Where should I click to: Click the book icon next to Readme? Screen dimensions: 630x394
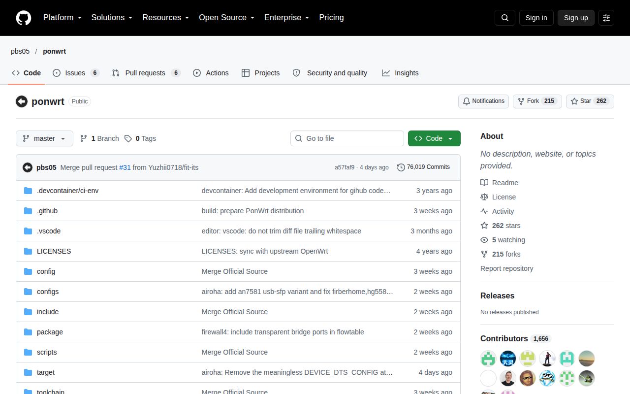click(484, 183)
